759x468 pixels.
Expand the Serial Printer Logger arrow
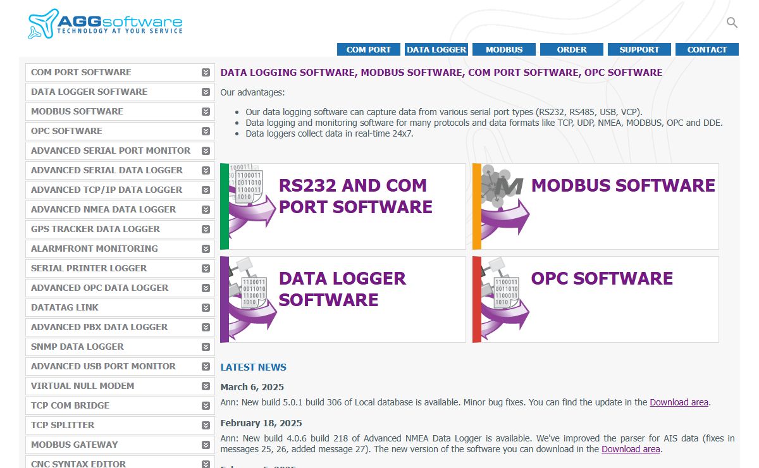pyautogui.click(x=206, y=269)
